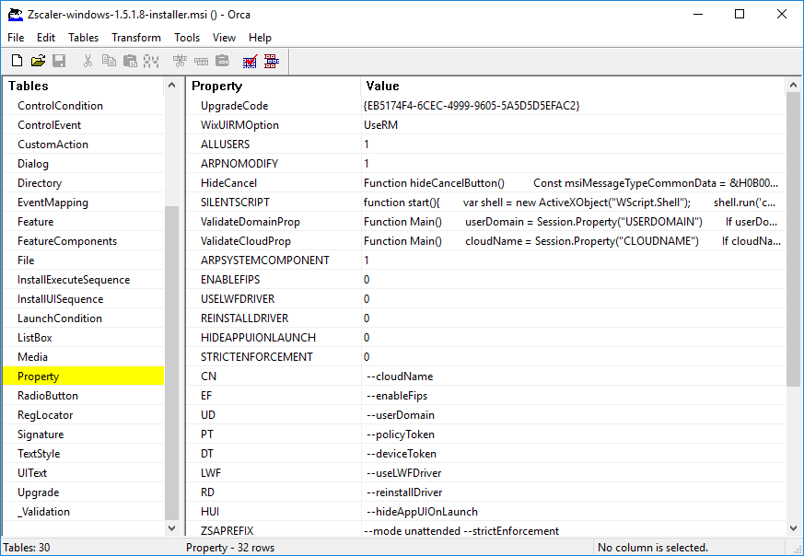Open the table tool icon beside validation
Viewport: 804px width, 556px height.
(x=271, y=60)
